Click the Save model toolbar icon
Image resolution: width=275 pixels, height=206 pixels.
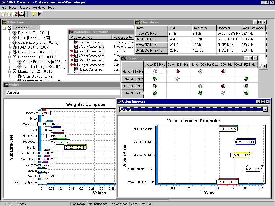point(15,14)
